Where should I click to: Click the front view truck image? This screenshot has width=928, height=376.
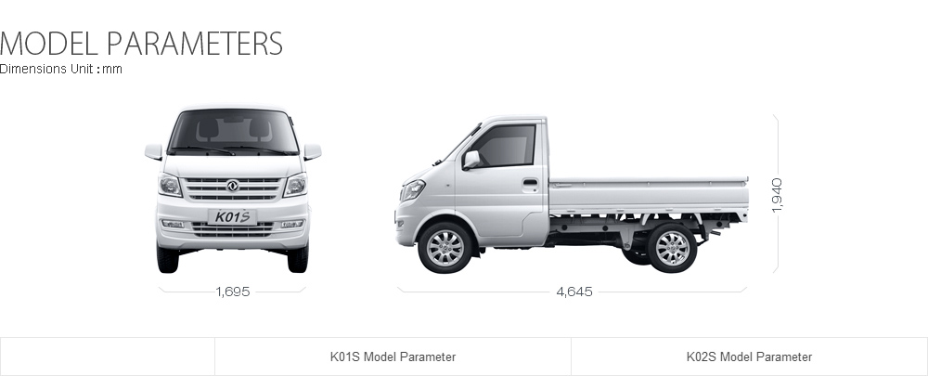point(233,190)
